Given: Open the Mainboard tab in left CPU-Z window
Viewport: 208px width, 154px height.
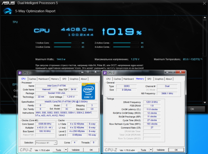Looking at the screenshot, I should [x=44, y=79].
